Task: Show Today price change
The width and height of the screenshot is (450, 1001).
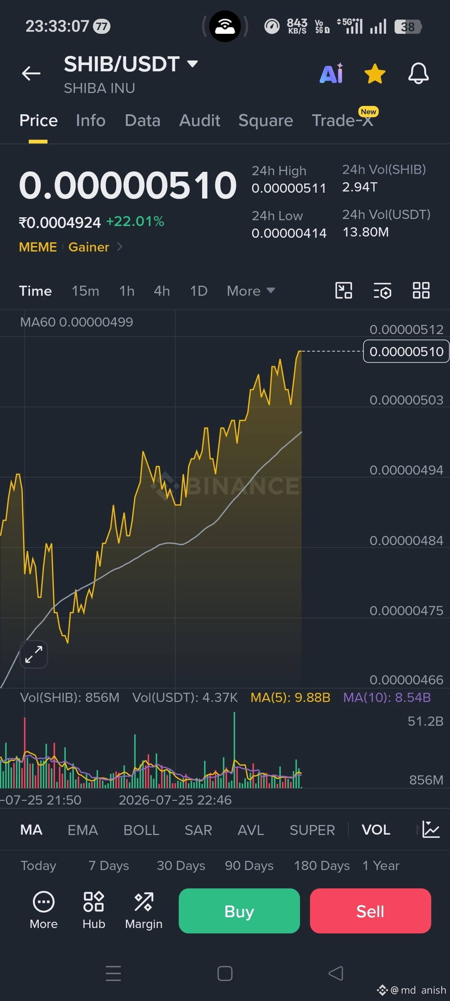Action: (x=38, y=866)
